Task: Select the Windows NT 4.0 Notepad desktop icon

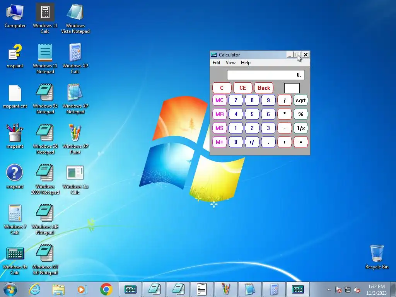Action: tap(45, 260)
